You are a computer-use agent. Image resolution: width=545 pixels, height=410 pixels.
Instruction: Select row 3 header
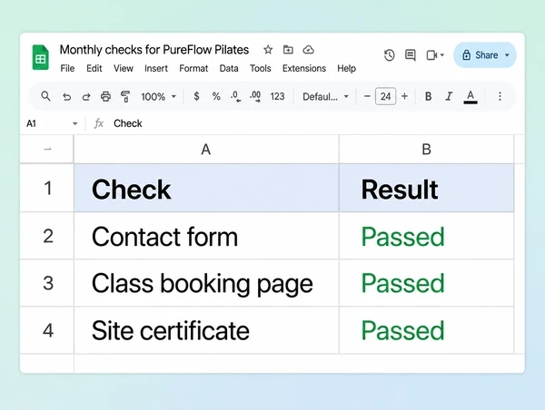(47, 283)
